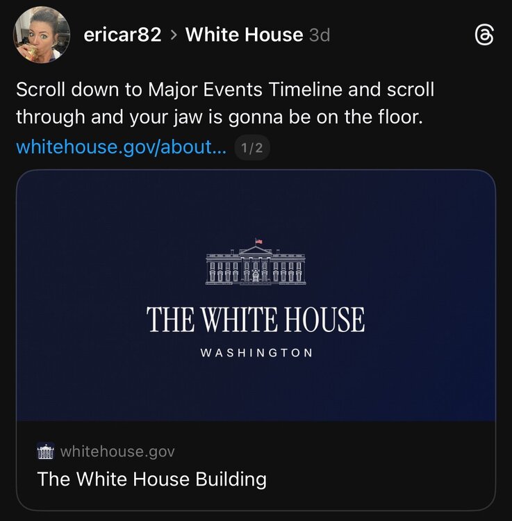Click the small flag atop the building logo
This screenshot has width=512, height=521.
[258, 241]
